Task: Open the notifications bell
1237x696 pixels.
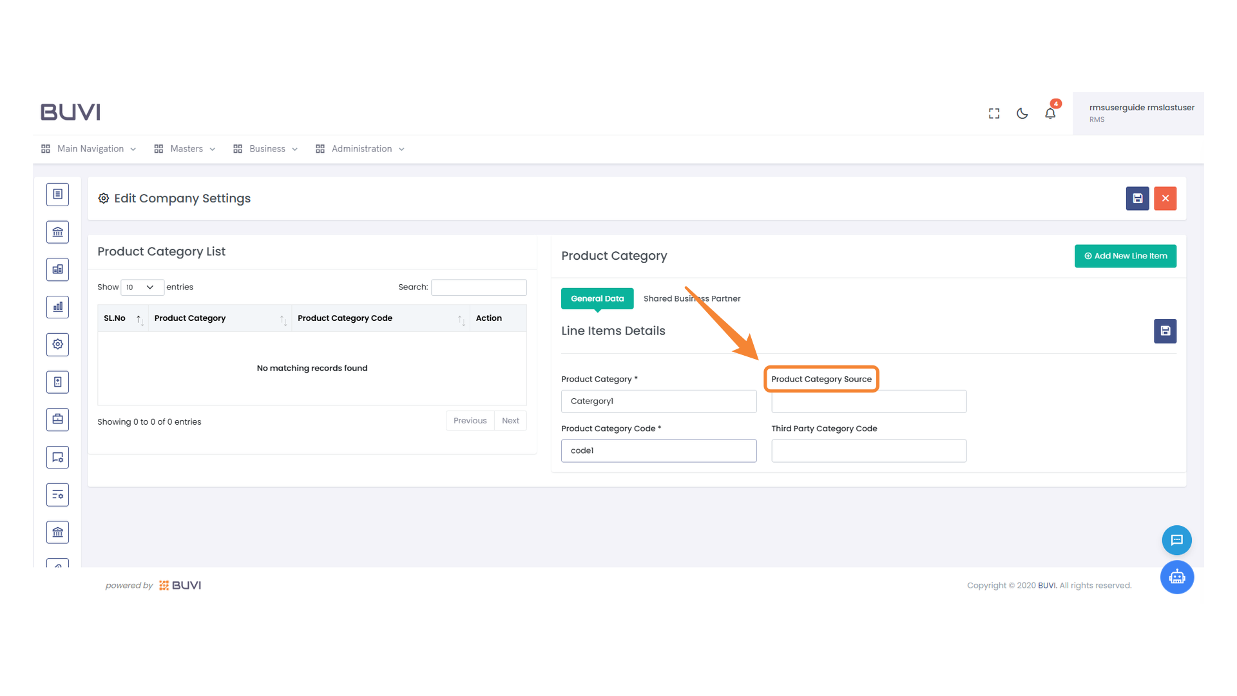Action: (x=1050, y=113)
